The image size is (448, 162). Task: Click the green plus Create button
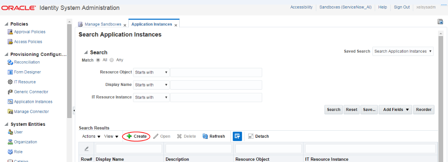(x=137, y=137)
